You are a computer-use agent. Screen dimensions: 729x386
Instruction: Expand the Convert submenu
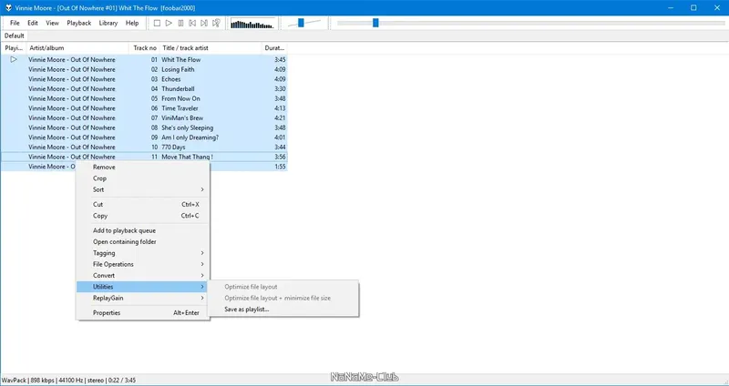pos(143,276)
